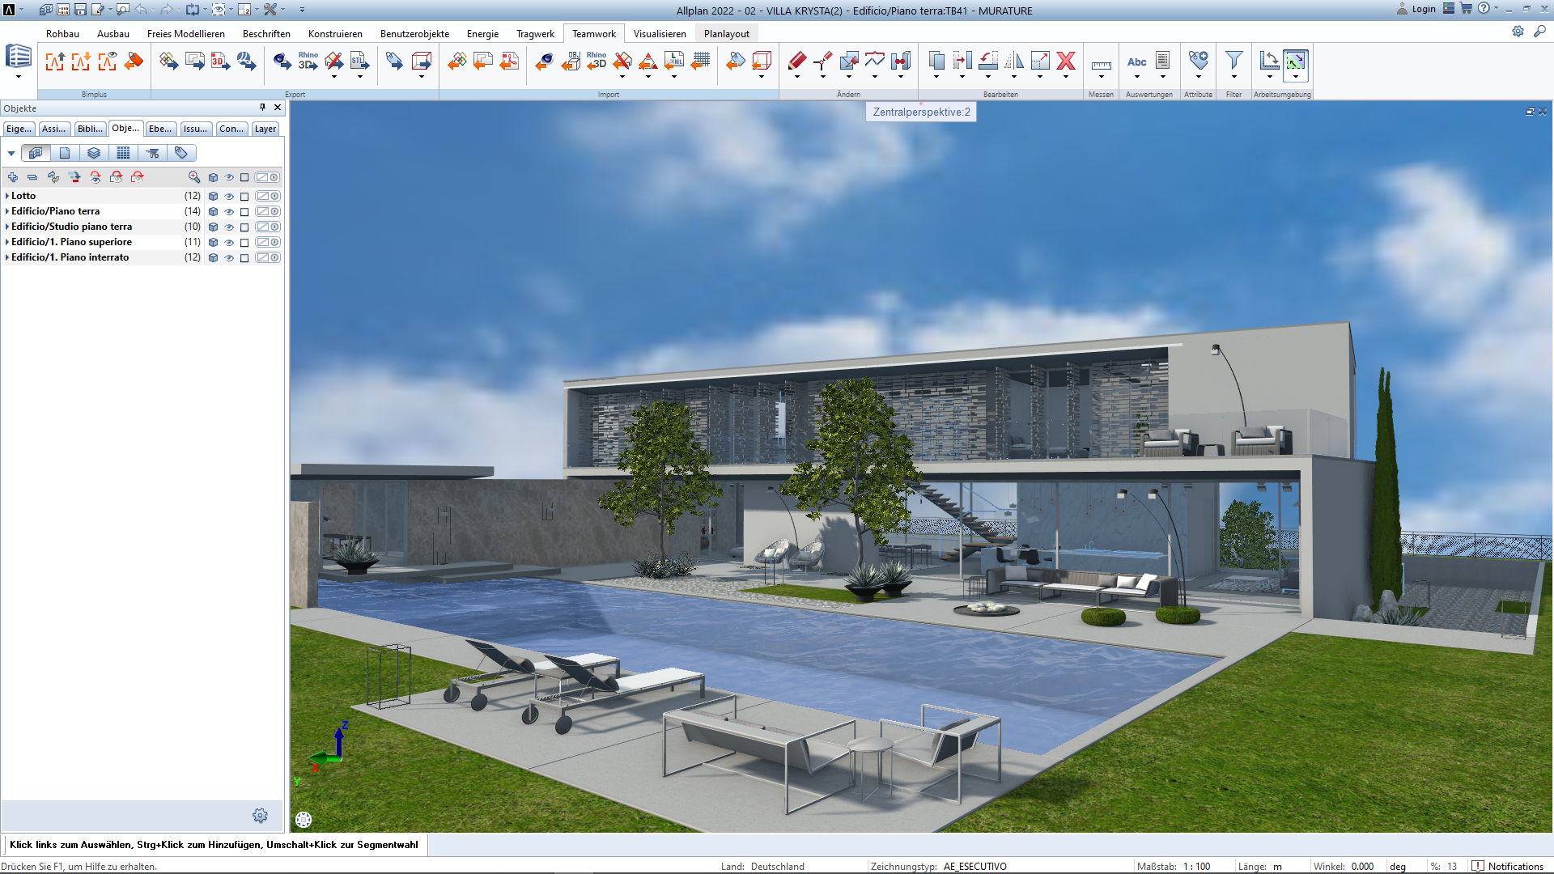Click the Rhino 3D import icon
1554x874 pixels.
point(597,61)
